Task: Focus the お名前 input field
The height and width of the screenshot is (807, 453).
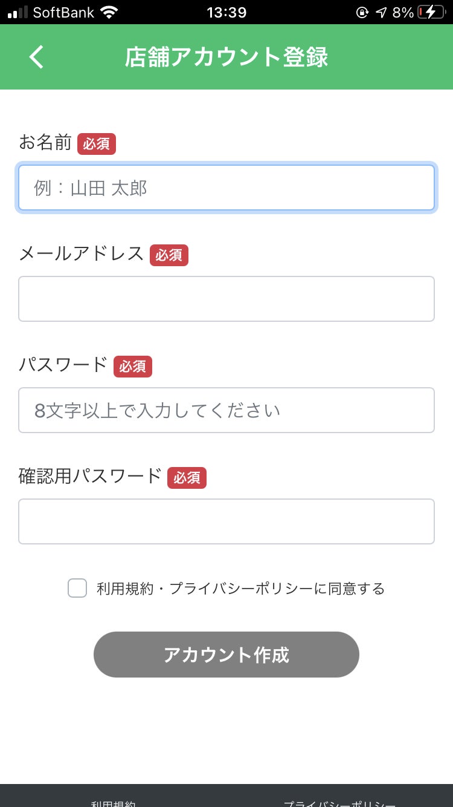Action: tap(226, 188)
